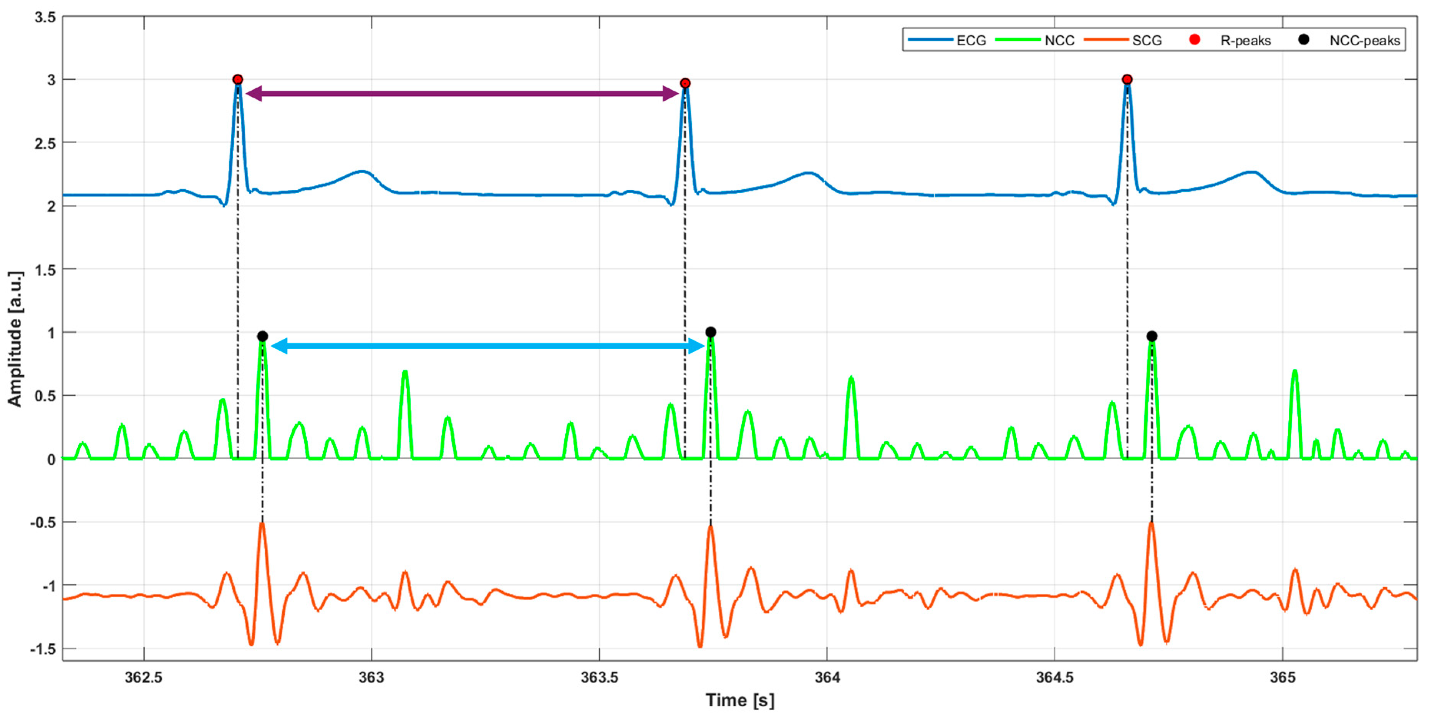
Task: Click the R-peaks legend red dot
Action: [1194, 40]
